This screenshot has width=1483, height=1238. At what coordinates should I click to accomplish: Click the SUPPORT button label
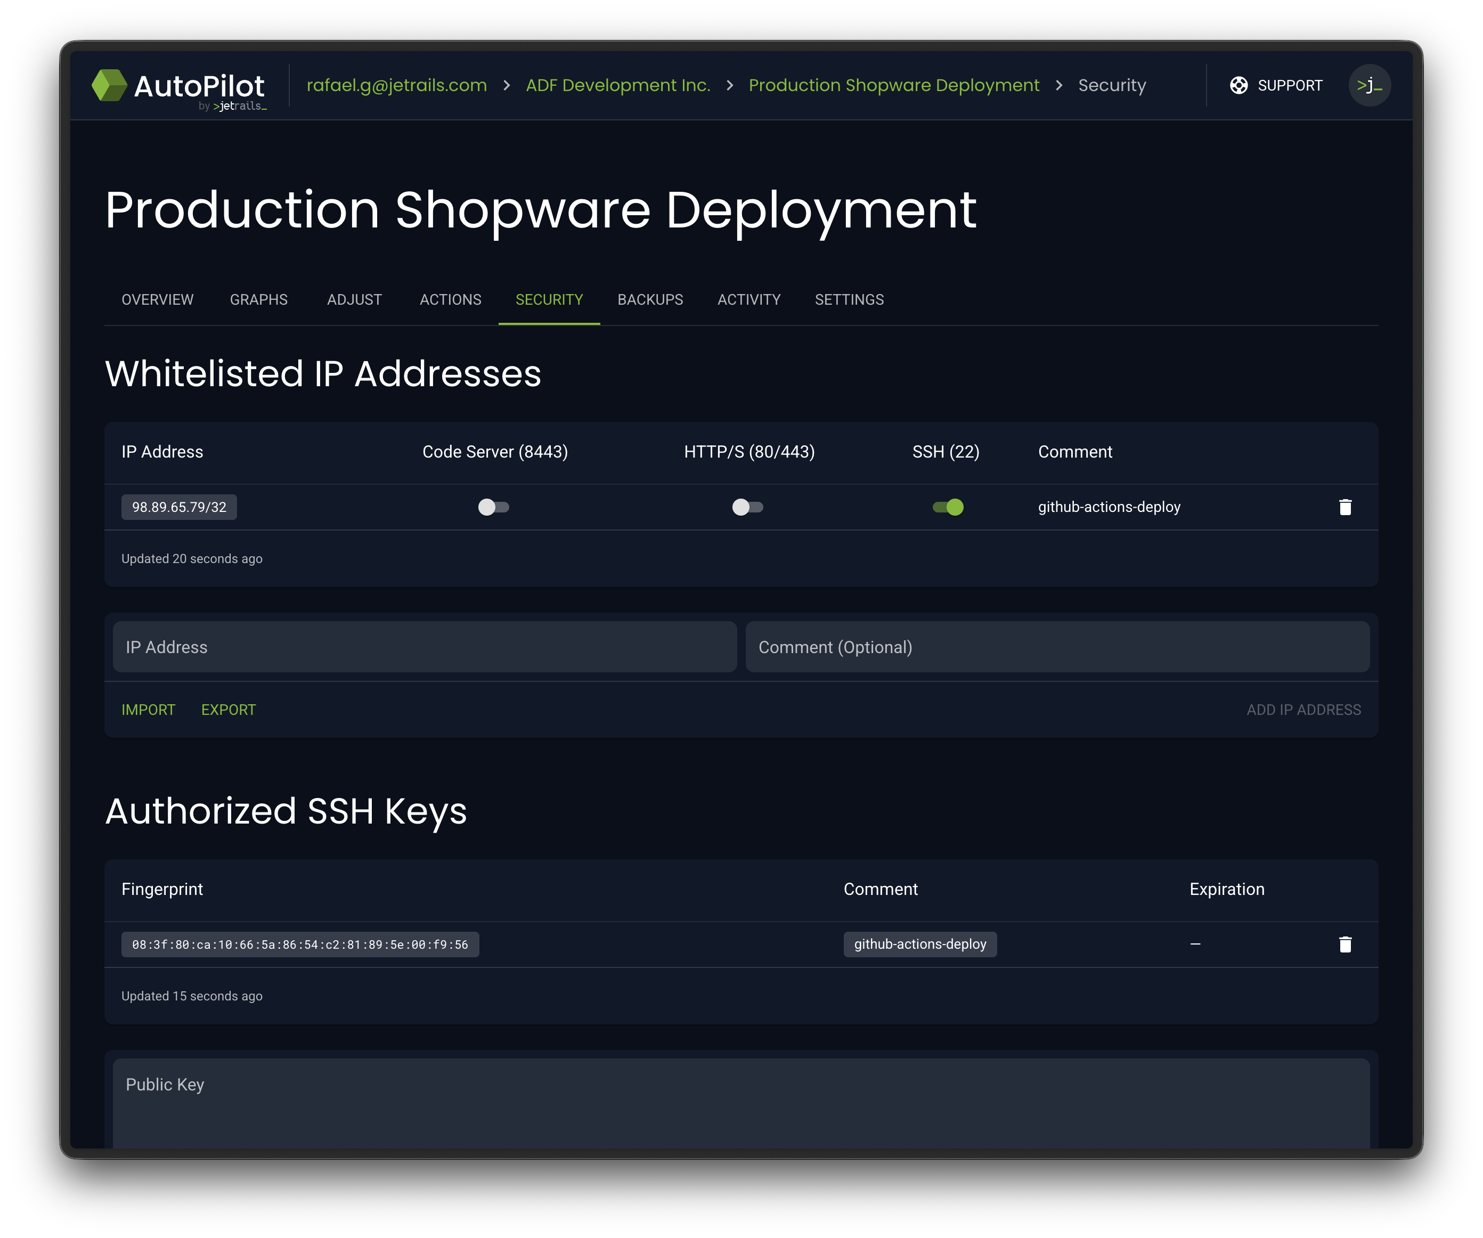1290,85
